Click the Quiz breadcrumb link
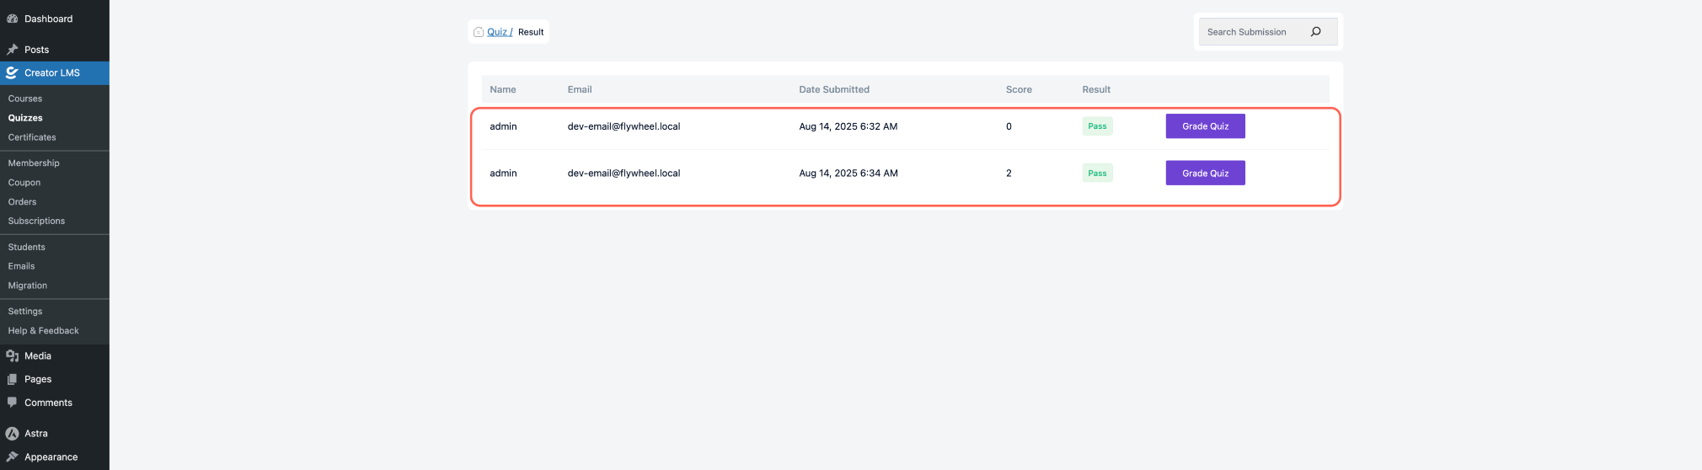 (499, 32)
